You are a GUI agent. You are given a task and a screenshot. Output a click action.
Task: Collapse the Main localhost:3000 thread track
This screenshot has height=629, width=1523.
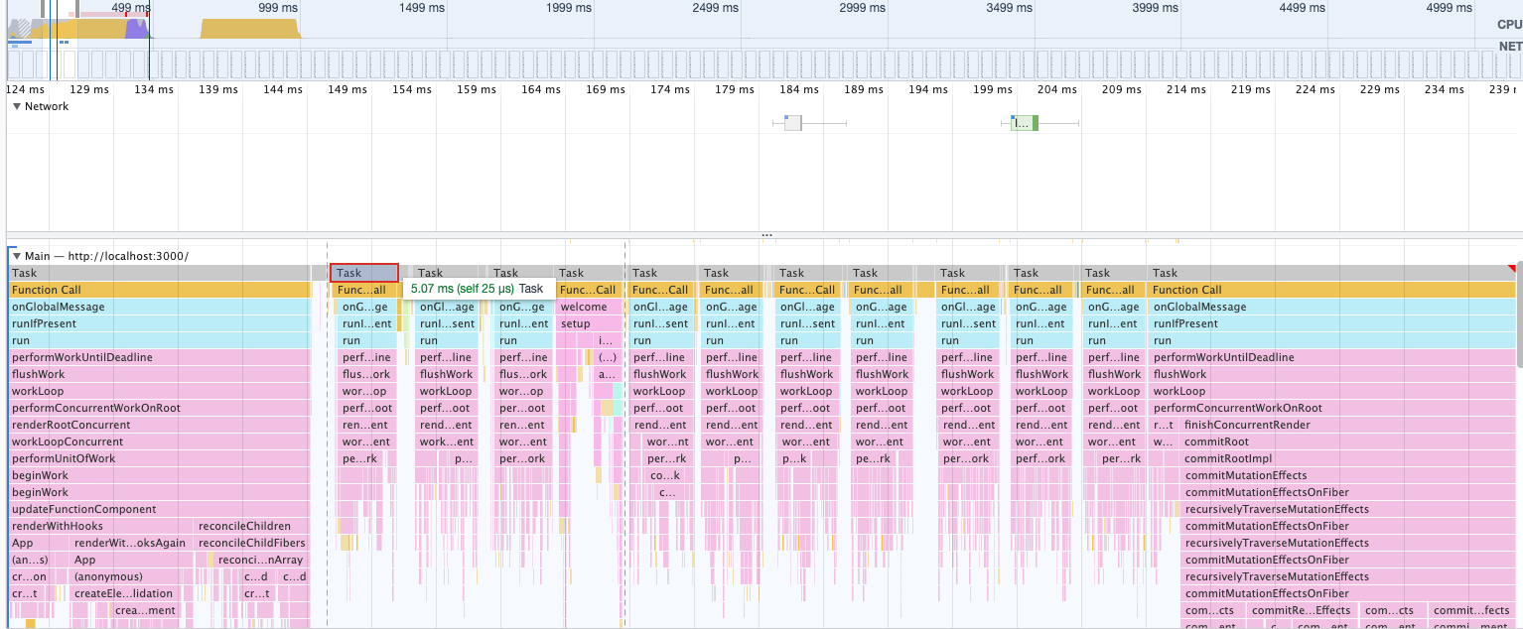17,256
